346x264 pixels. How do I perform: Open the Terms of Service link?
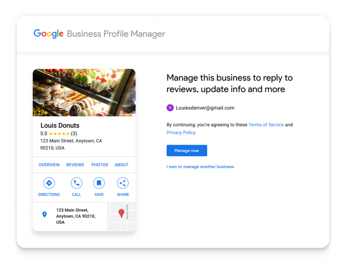266,125
